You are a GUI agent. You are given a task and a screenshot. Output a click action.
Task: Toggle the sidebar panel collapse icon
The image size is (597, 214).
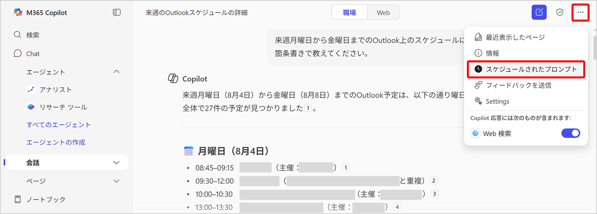point(116,13)
